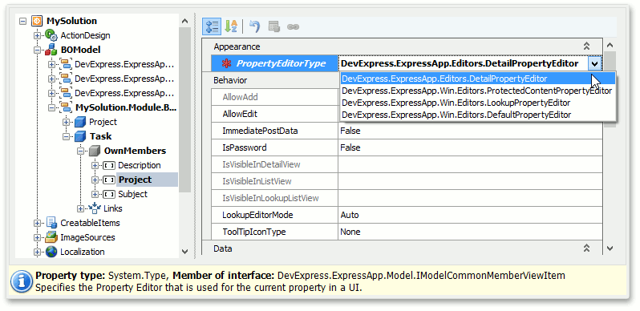The width and height of the screenshot is (640, 311).
Task: Open the PropertyEditorType dropdown arrow
Action: [x=595, y=63]
